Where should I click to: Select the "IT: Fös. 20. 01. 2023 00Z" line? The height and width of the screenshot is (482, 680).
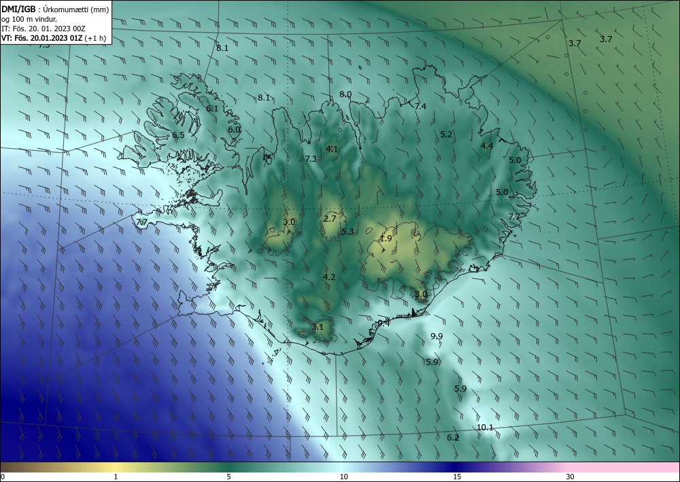coord(44,29)
